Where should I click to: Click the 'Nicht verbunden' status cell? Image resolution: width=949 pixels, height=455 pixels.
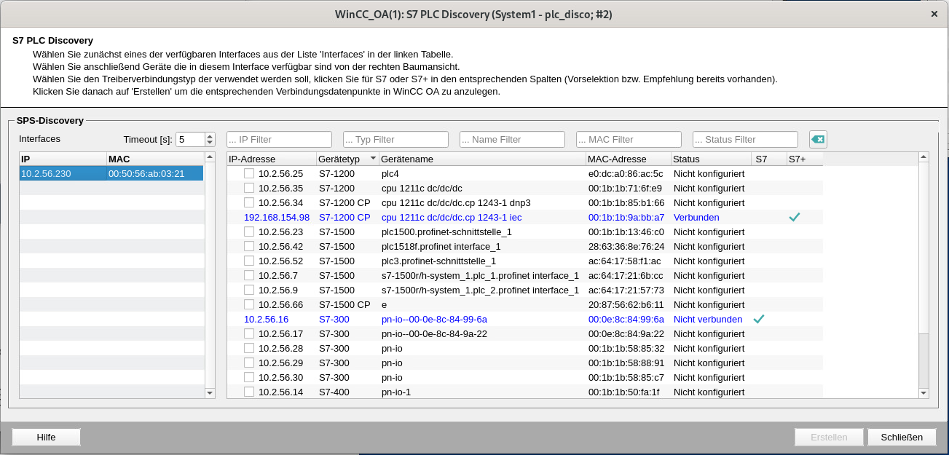[708, 319]
